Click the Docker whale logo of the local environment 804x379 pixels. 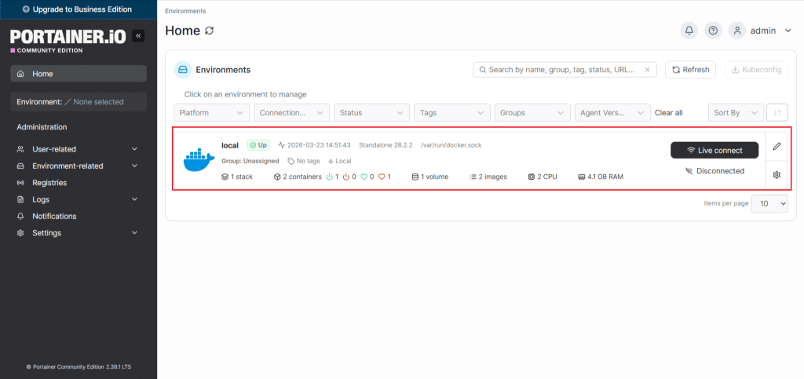click(x=199, y=160)
